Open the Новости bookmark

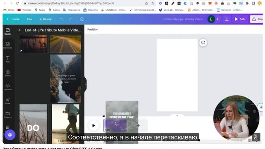[91, 10]
